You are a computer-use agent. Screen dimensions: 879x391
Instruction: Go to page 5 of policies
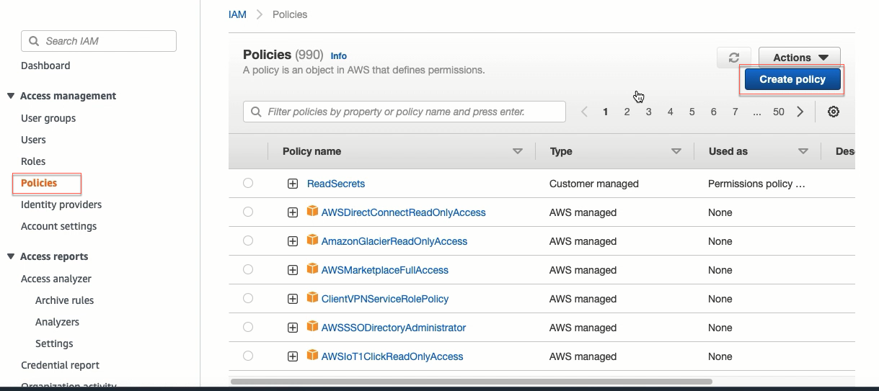(x=692, y=112)
